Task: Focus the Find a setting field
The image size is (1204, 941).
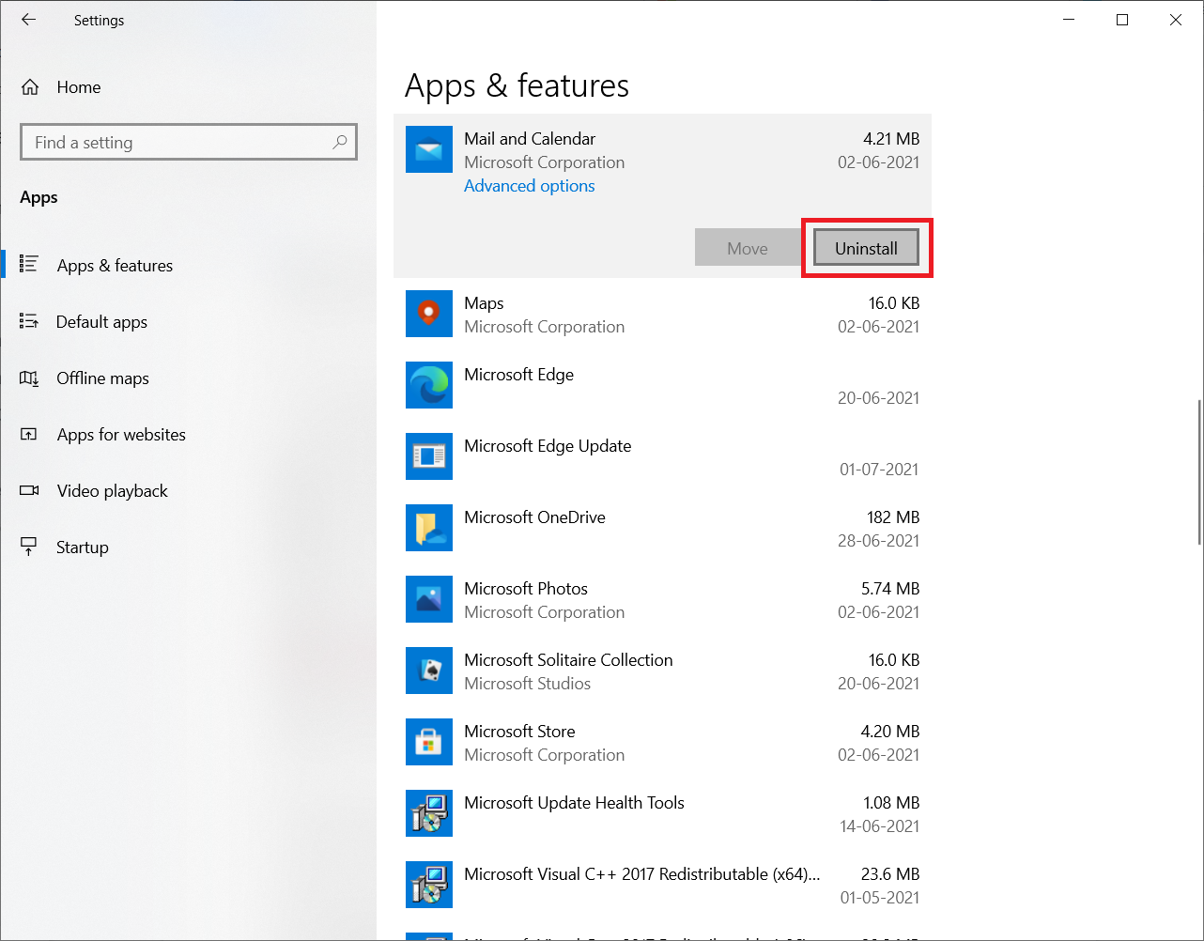Action: [189, 142]
